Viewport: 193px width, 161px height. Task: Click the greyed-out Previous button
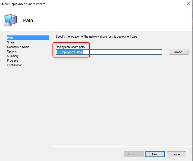134,154
